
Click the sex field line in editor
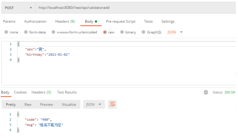(35, 49)
